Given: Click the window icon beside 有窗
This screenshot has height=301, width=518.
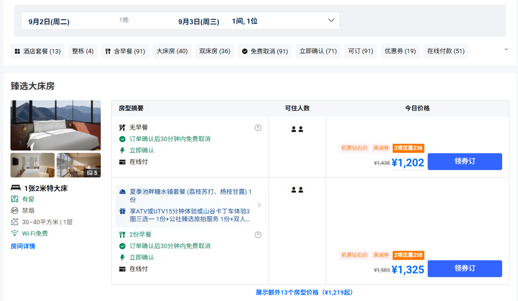Looking at the screenshot, I should click(x=14, y=199).
